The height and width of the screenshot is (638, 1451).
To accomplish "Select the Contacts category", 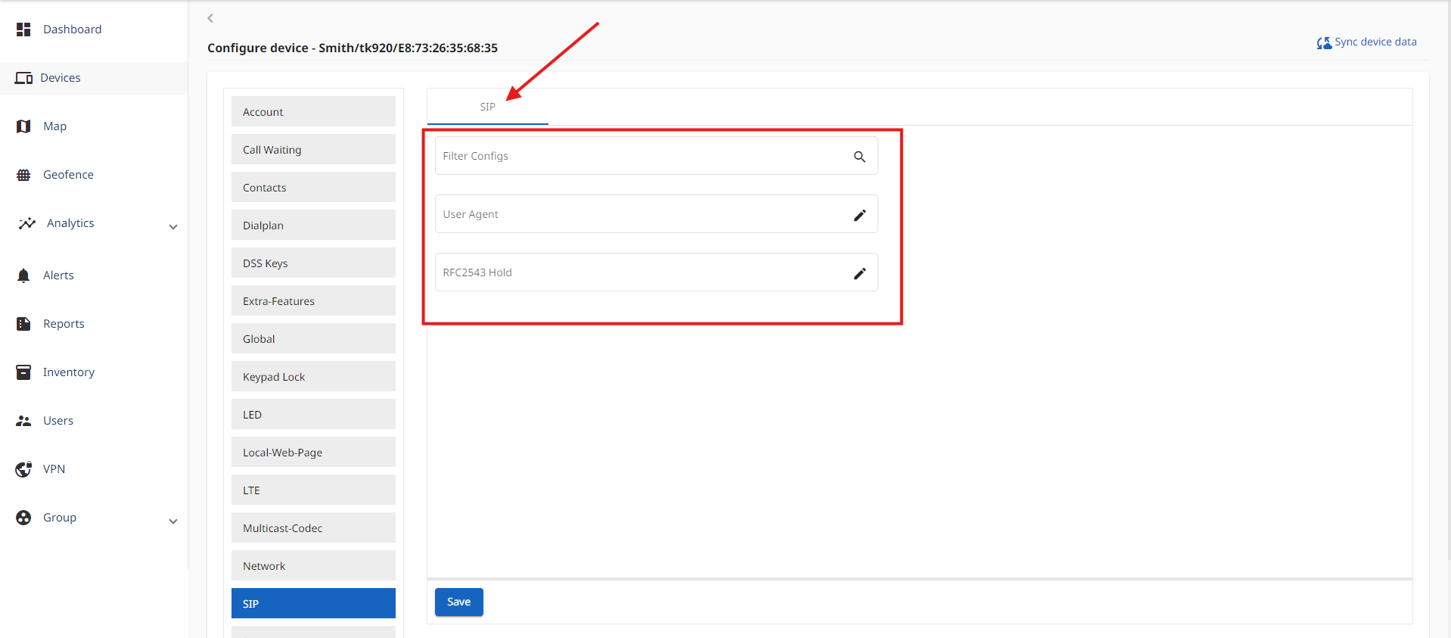I will pos(313,187).
